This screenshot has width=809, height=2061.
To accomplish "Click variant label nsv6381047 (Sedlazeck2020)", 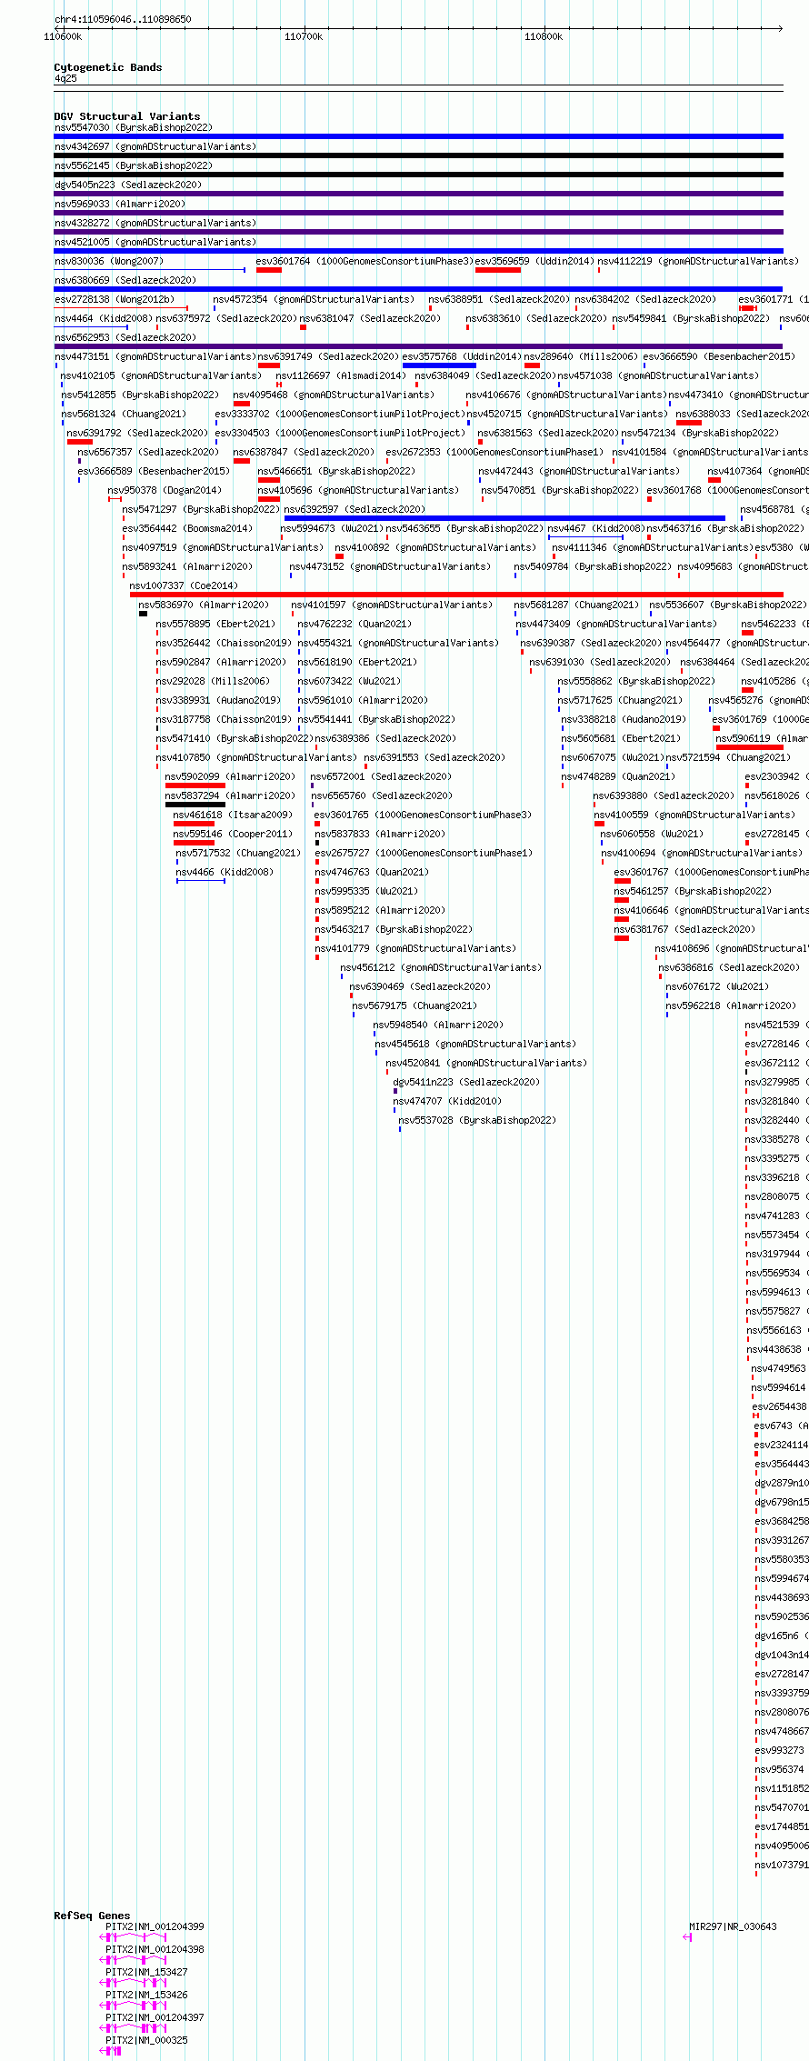I will point(371,319).
